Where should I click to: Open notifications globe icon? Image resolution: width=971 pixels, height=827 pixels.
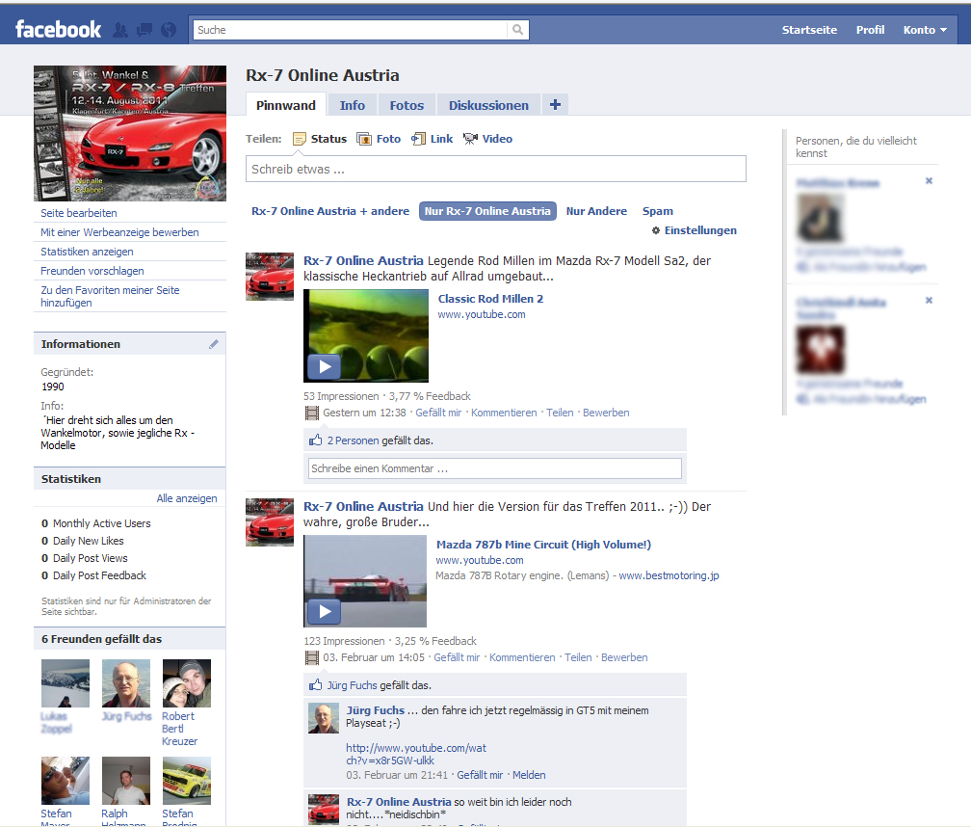169,30
